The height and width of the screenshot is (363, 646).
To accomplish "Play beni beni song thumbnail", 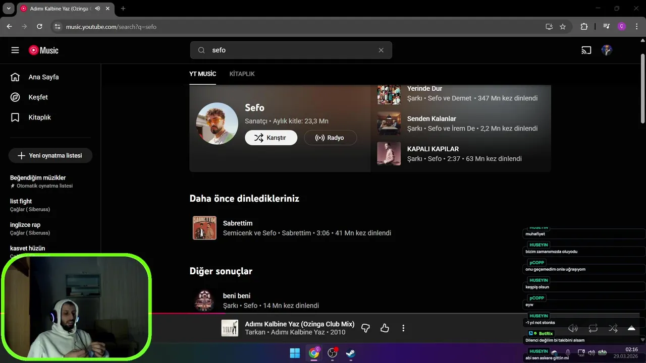I will pyautogui.click(x=204, y=299).
